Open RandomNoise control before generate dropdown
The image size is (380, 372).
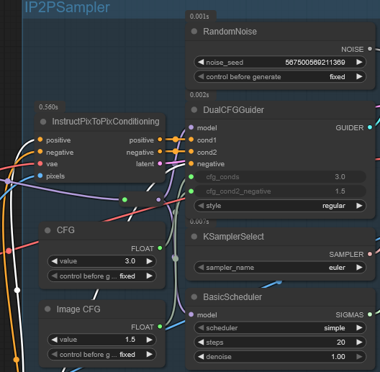tap(280, 77)
